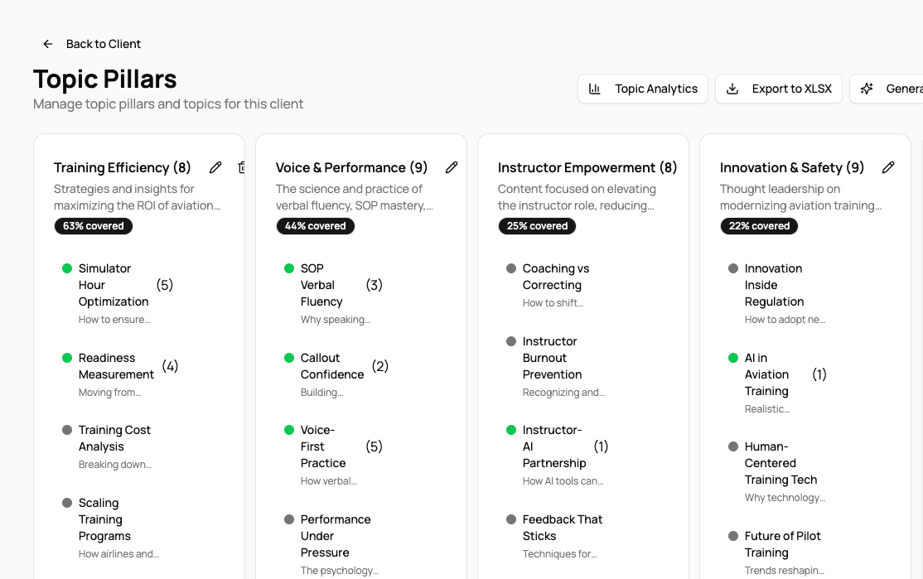Screen dimensions: 923x579
Task: Click the download icon in Export to XLSX
Action: 732,89
